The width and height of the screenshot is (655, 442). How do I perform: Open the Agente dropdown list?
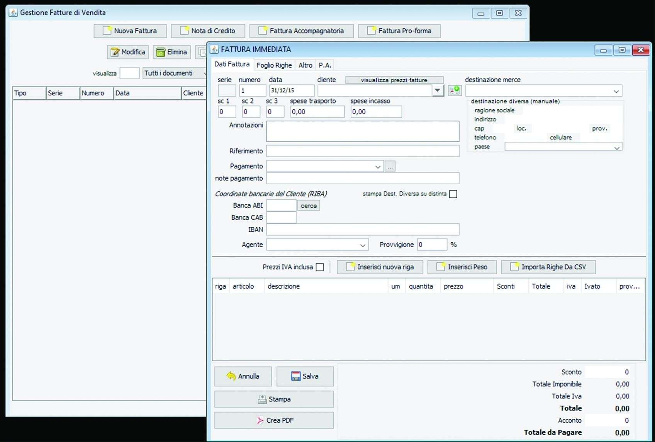pos(363,245)
